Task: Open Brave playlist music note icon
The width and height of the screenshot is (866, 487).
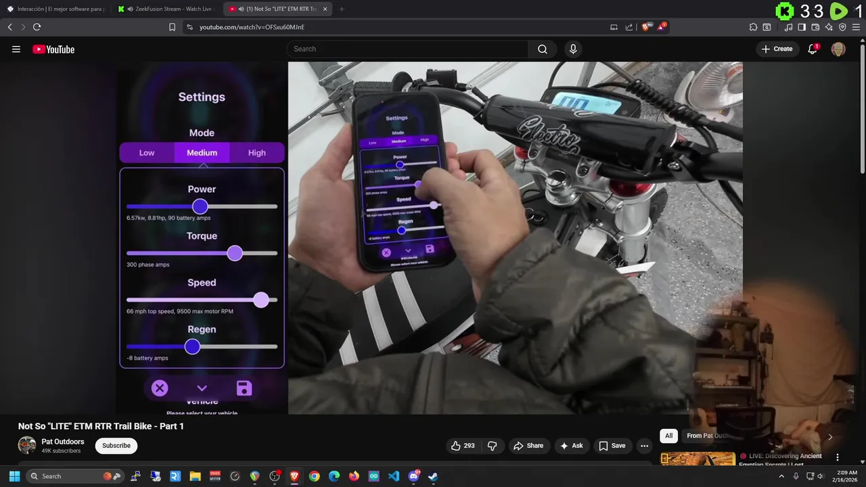Action: pyautogui.click(x=788, y=27)
